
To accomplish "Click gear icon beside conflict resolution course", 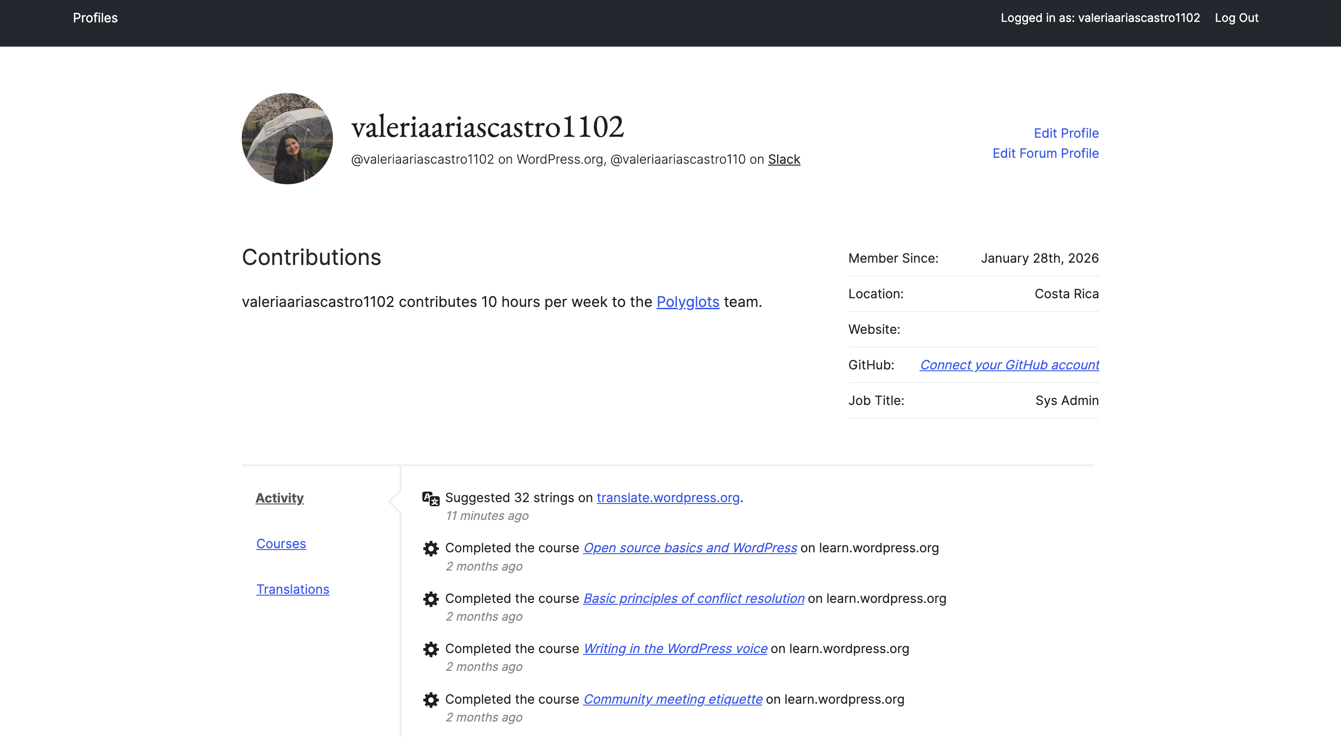I will (x=431, y=599).
